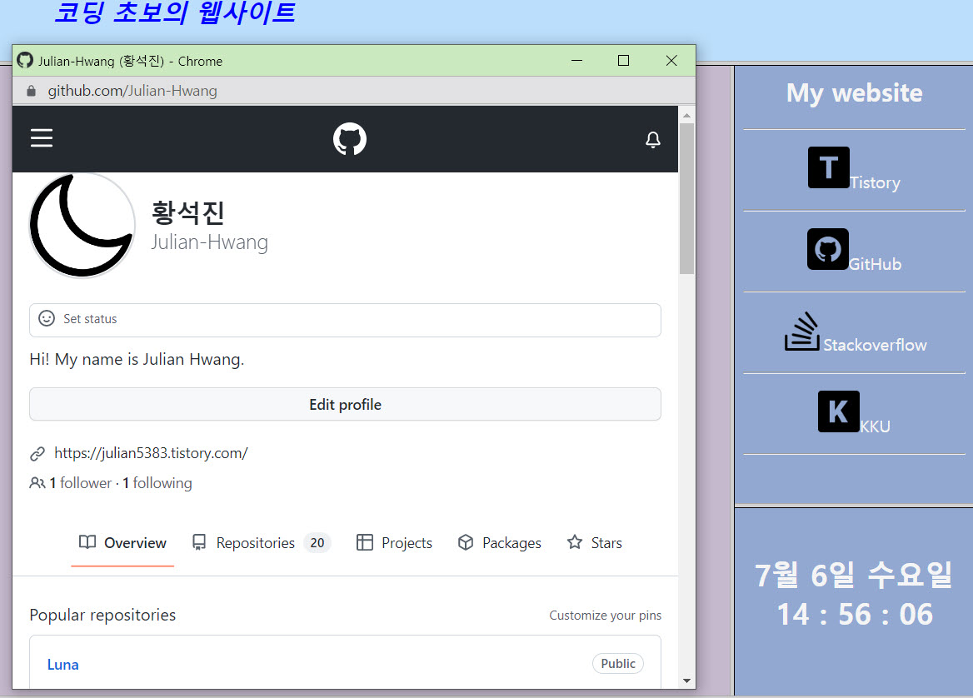The width and height of the screenshot is (973, 698).
Task: Click the Tistory T icon in sidebar
Action: point(828,167)
